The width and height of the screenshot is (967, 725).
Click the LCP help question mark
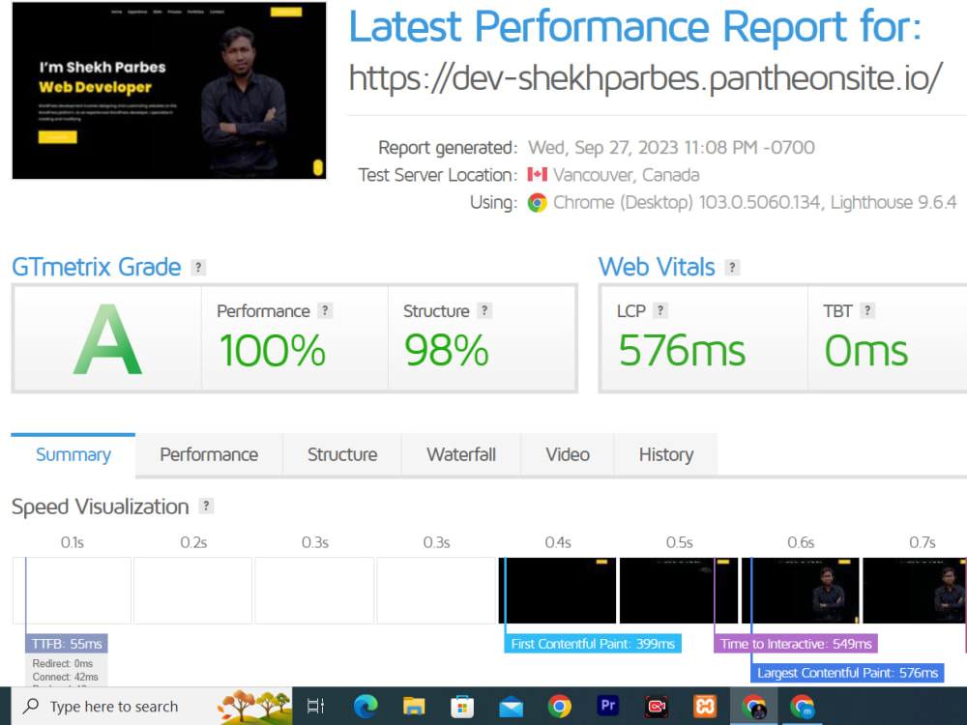(x=660, y=310)
